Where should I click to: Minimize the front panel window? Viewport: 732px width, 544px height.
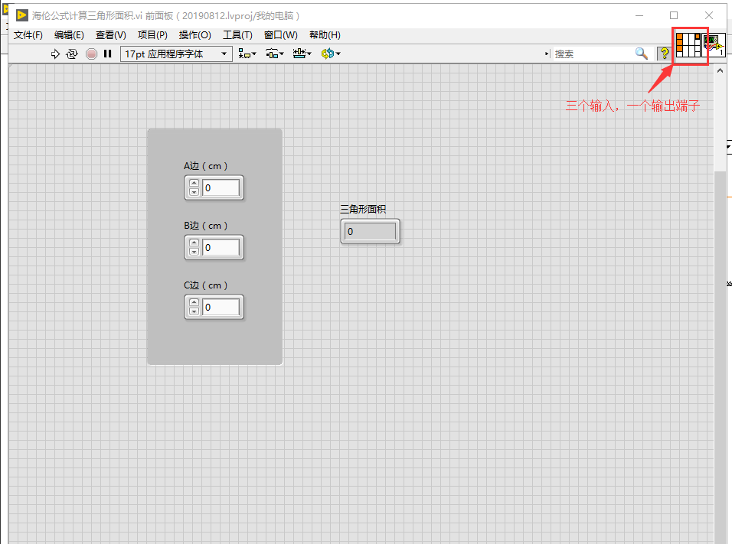pyautogui.click(x=639, y=15)
